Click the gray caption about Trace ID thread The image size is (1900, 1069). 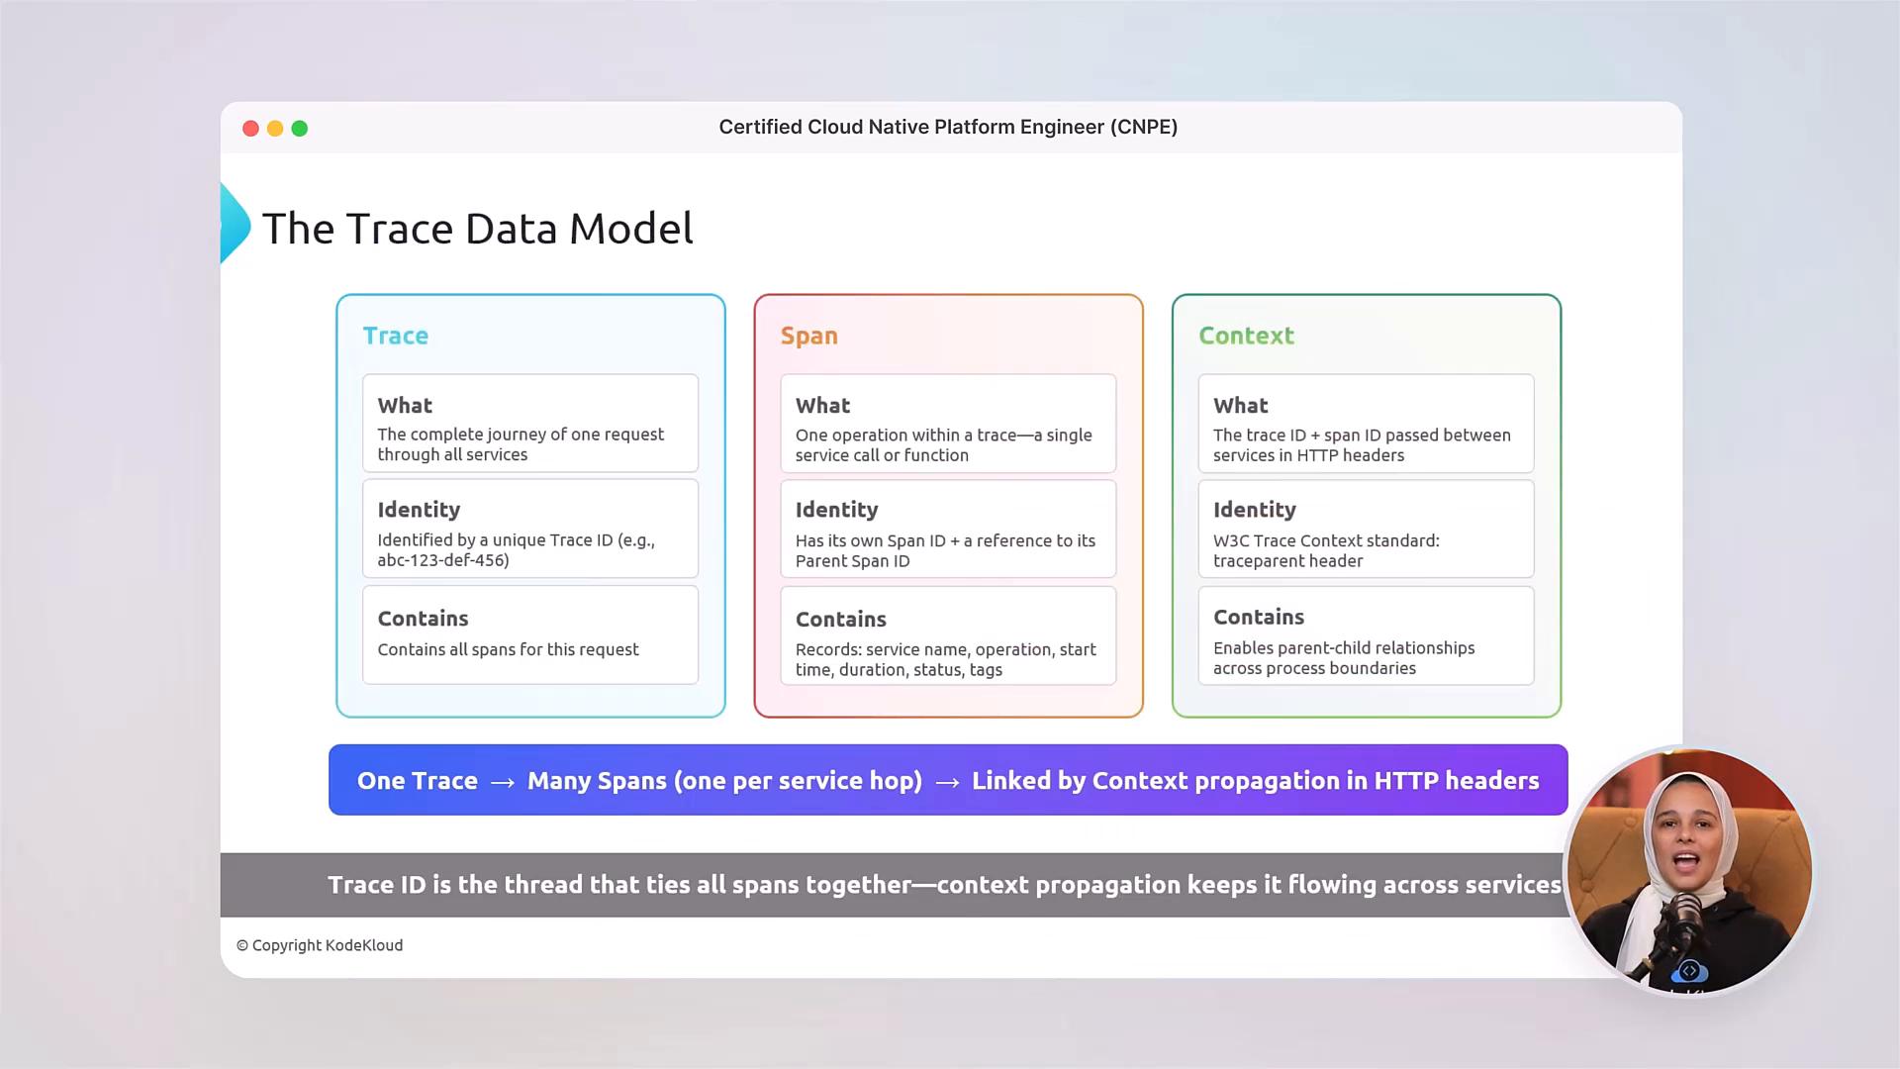(x=944, y=885)
